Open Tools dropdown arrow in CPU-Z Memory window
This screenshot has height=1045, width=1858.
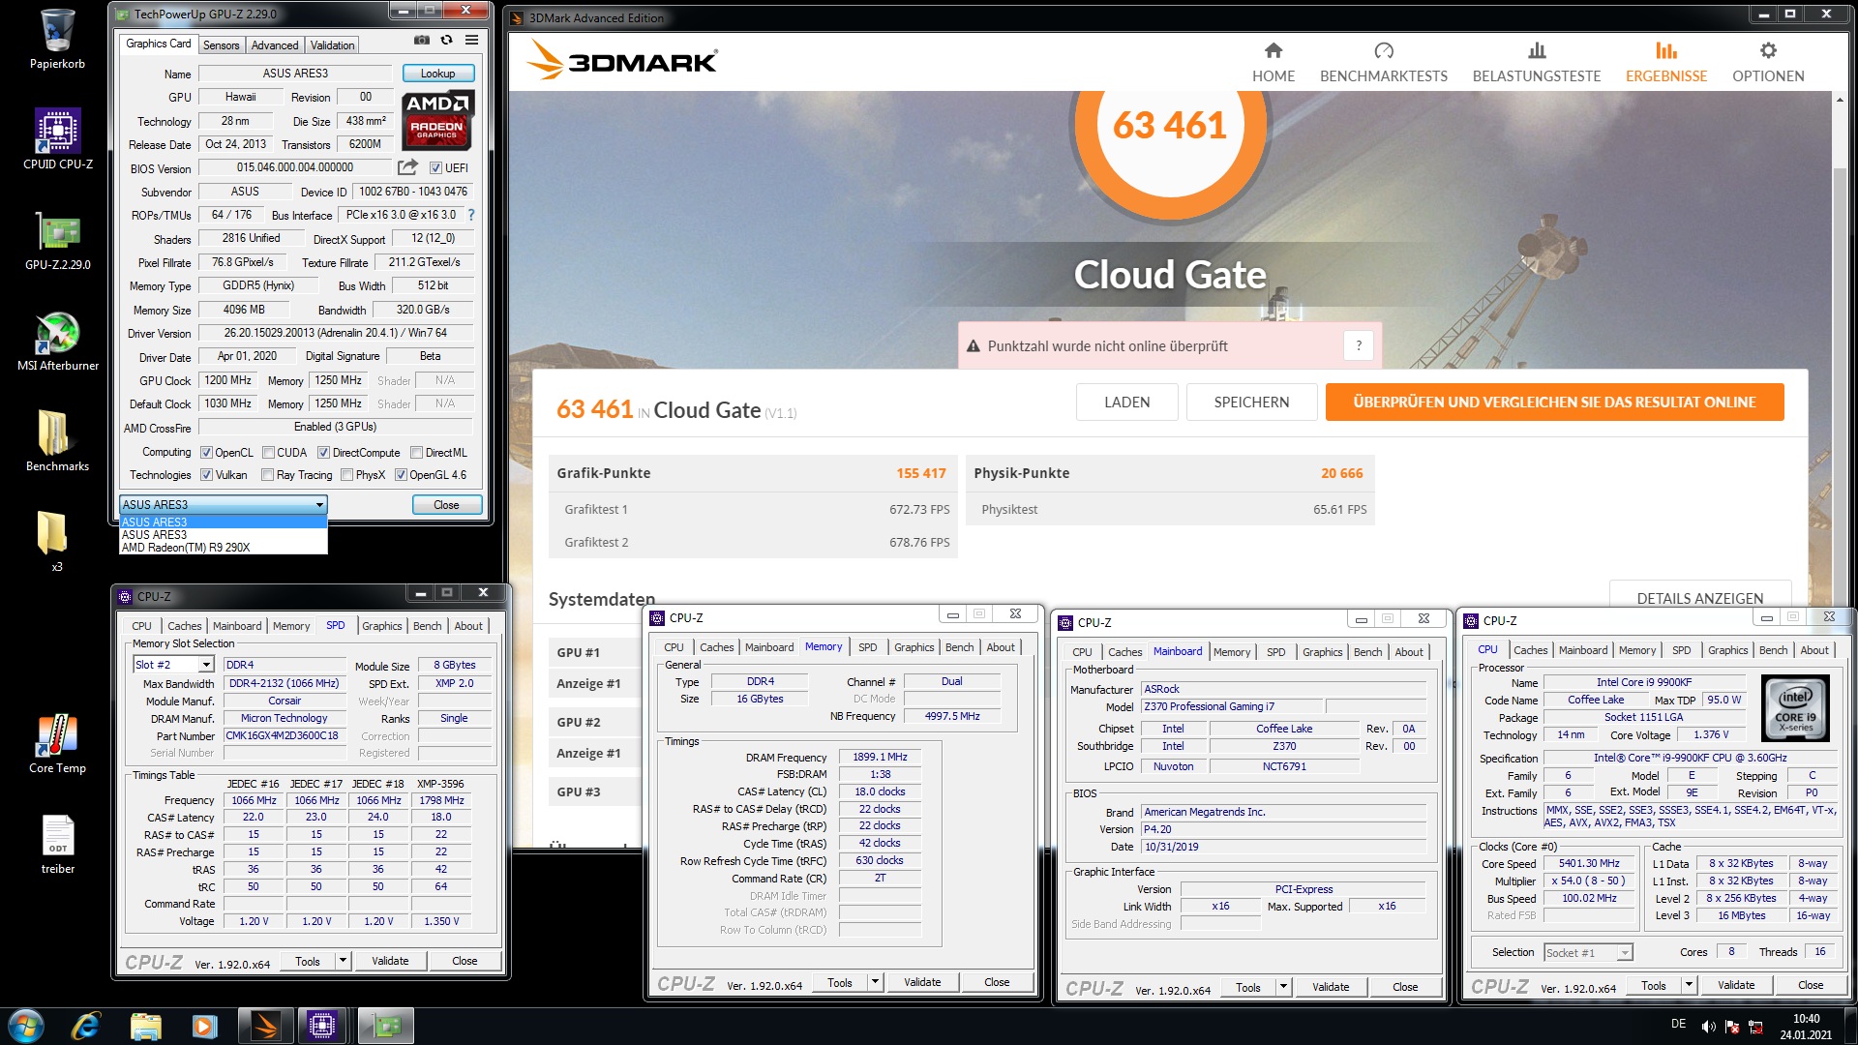pos(874,982)
